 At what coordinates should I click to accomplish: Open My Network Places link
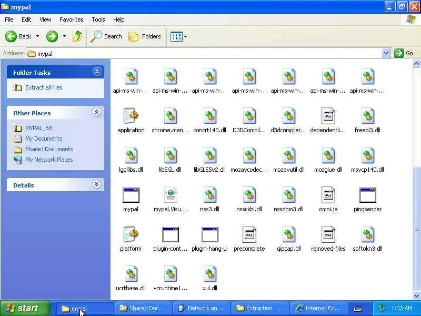click(49, 160)
